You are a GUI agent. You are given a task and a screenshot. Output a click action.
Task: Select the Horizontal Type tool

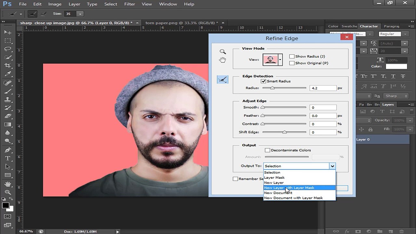click(8, 158)
